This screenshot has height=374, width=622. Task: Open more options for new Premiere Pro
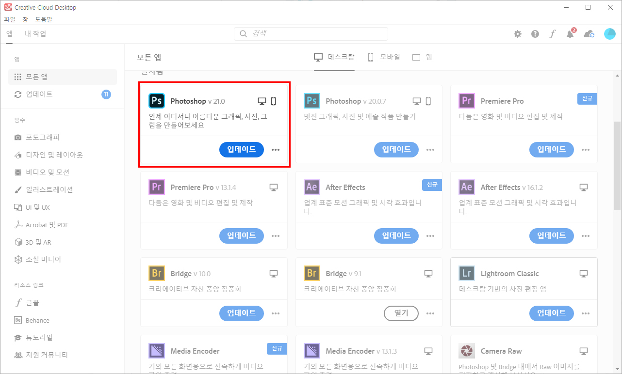point(586,150)
